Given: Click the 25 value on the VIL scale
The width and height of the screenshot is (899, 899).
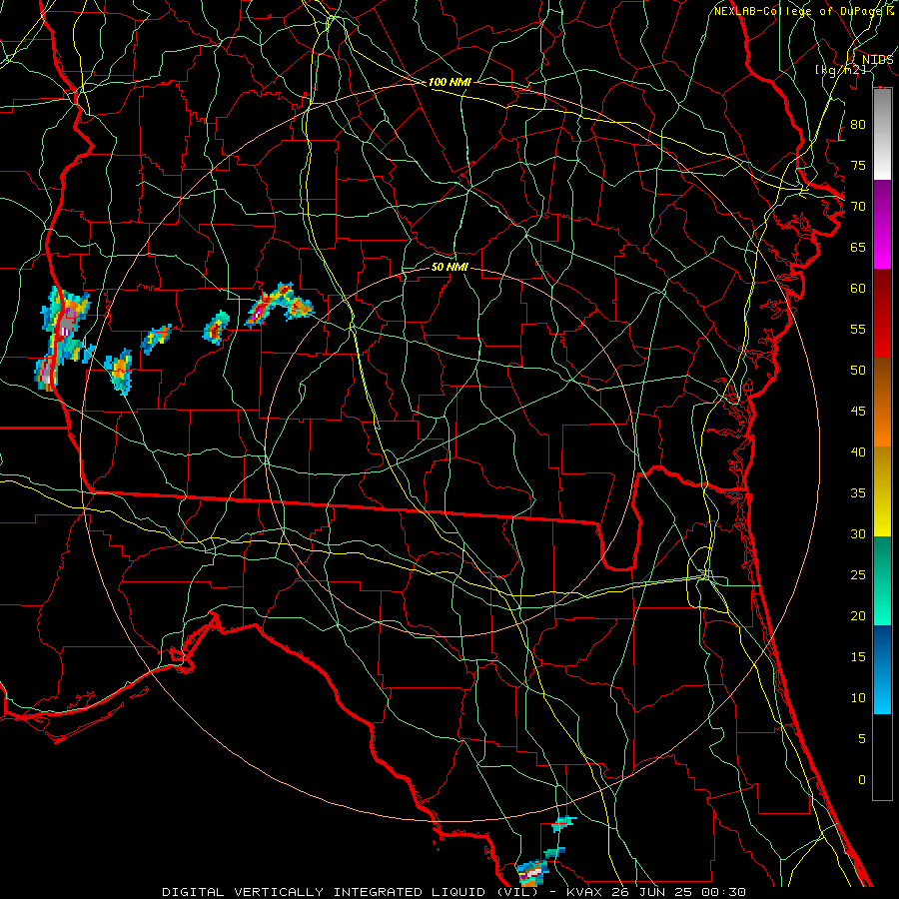Looking at the screenshot, I should 858,574.
